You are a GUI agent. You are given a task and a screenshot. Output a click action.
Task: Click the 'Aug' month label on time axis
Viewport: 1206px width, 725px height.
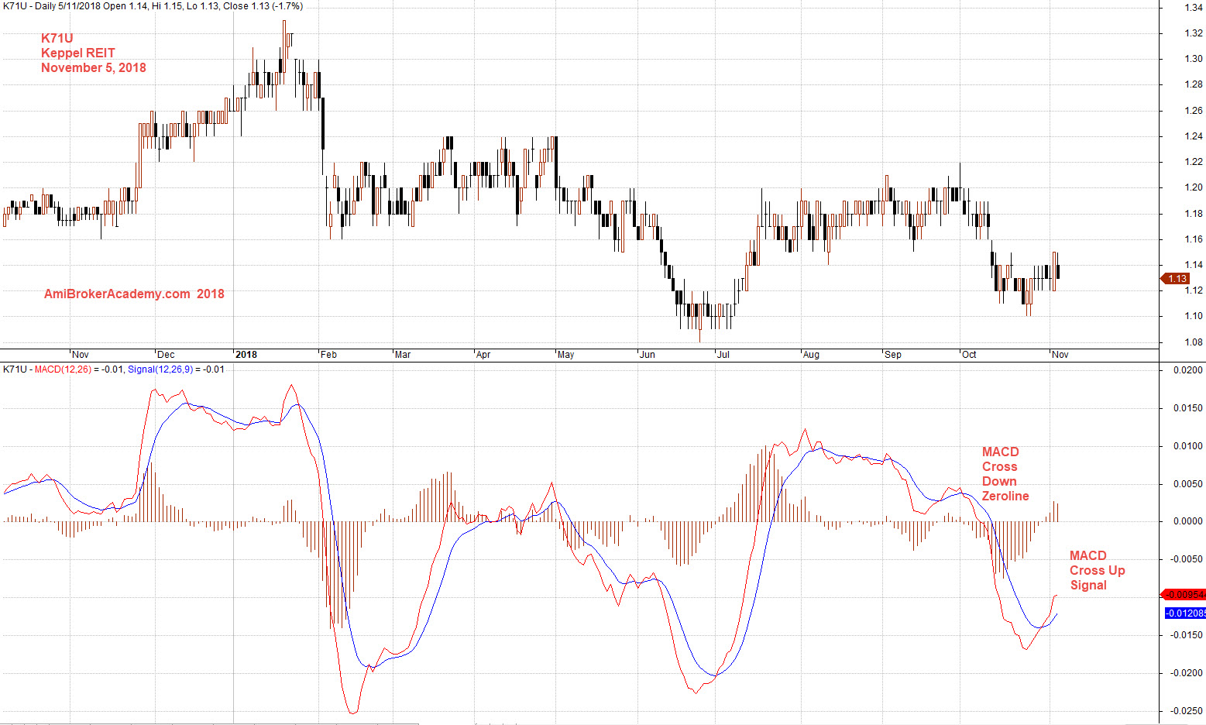point(811,355)
